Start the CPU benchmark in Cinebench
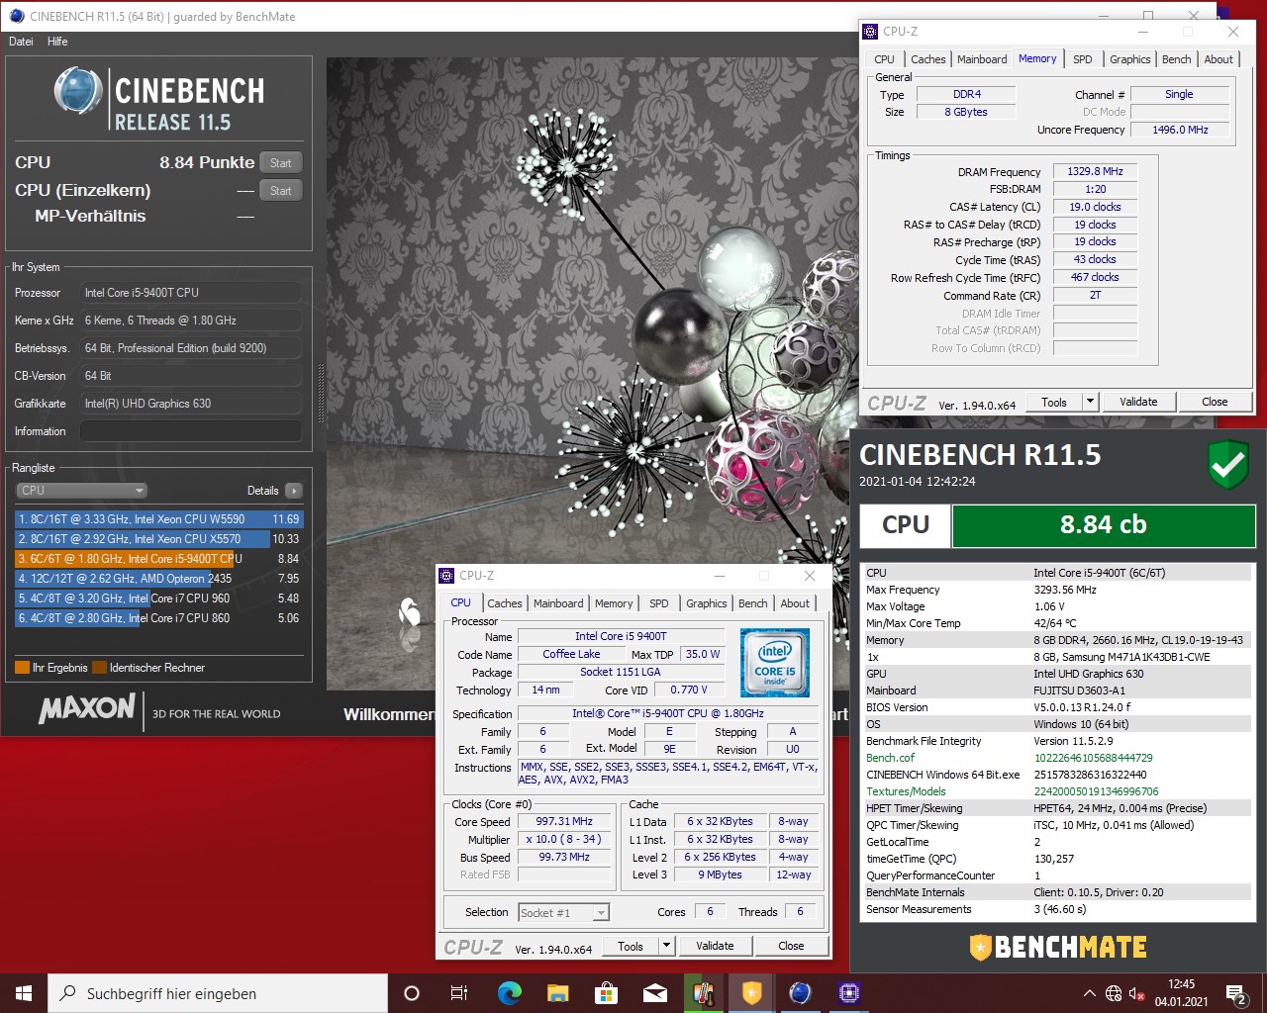 pos(281,163)
